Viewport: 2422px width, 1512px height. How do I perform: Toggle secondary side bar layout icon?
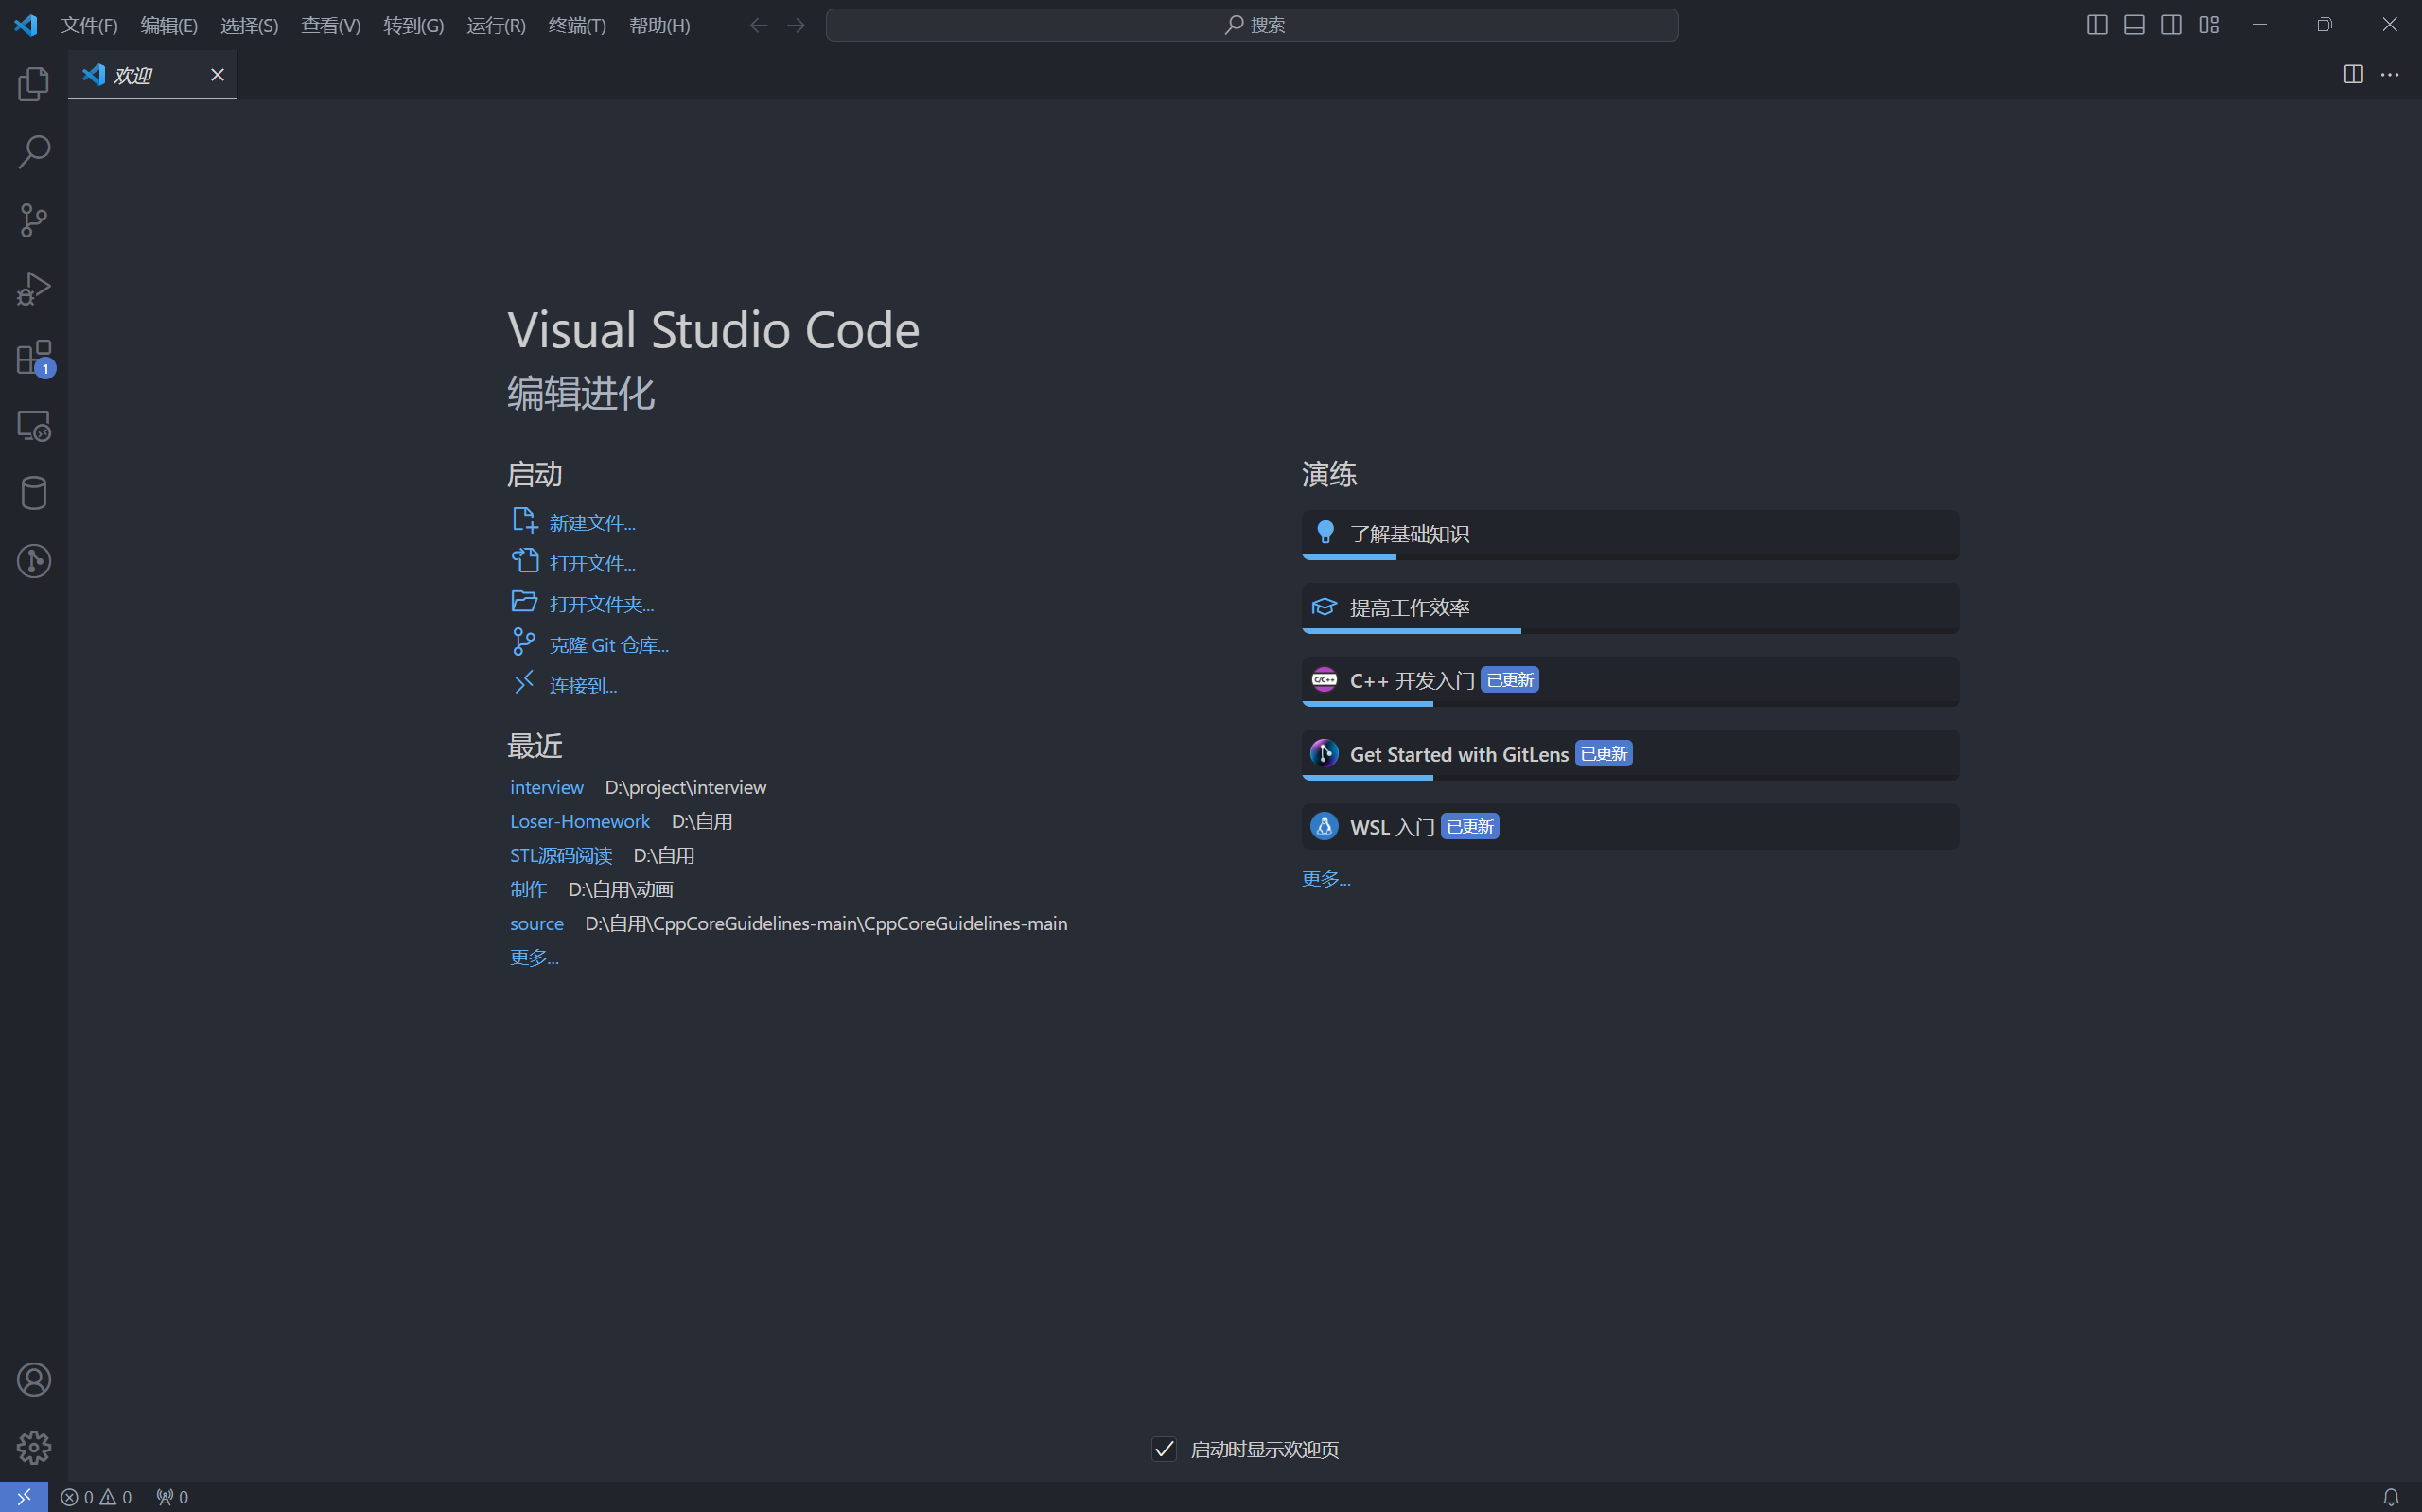2171,25
